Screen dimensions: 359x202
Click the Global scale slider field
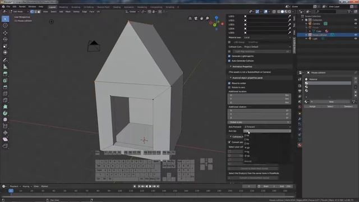(259, 122)
